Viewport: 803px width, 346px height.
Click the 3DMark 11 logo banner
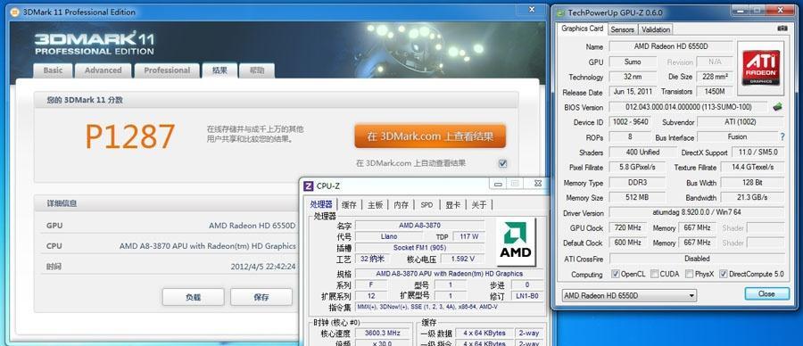point(95,44)
